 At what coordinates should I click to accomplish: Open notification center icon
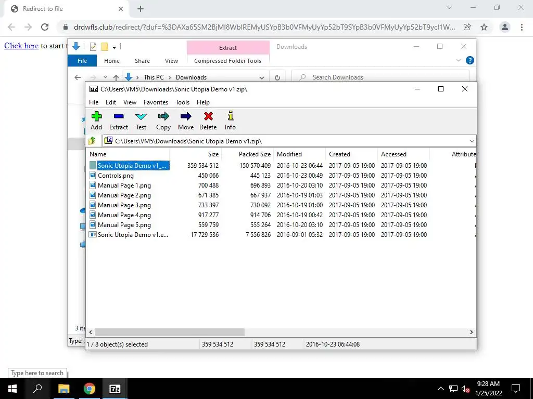pyautogui.click(x=516, y=389)
